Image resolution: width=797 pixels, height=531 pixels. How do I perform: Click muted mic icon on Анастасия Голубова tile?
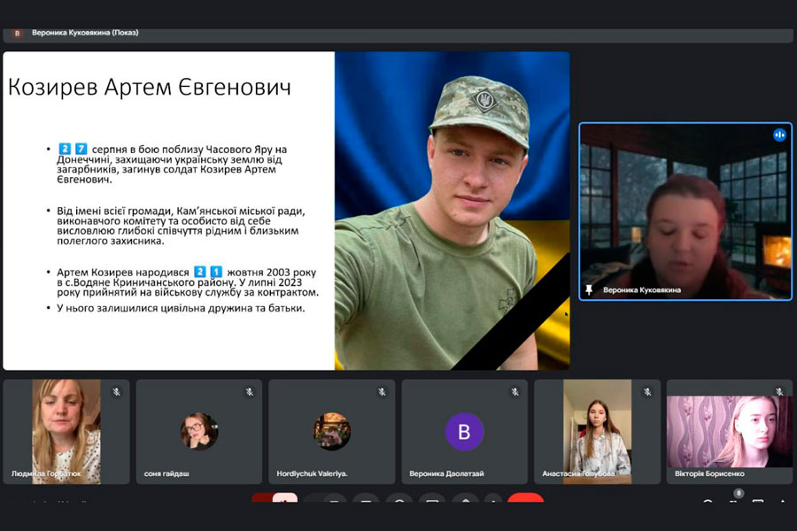(x=647, y=391)
